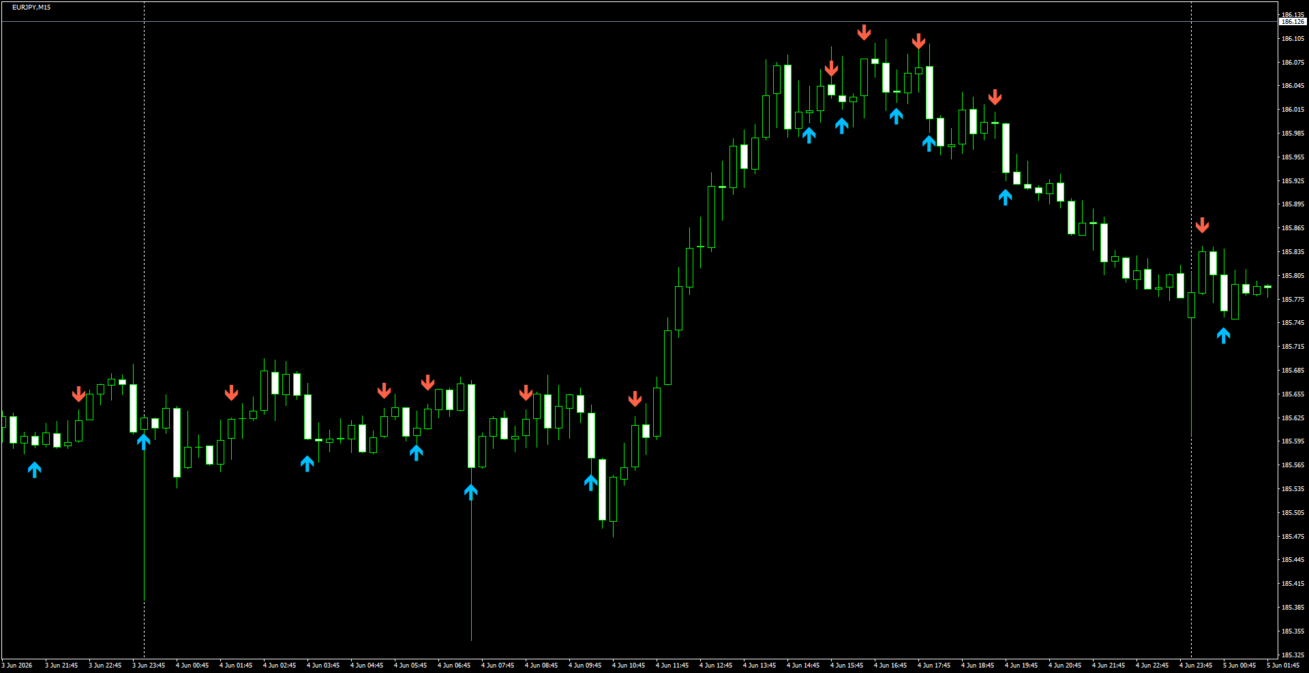The image size is (1309, 673).
Task: Click price axis label 185.805
Action: coord(1293,276)
